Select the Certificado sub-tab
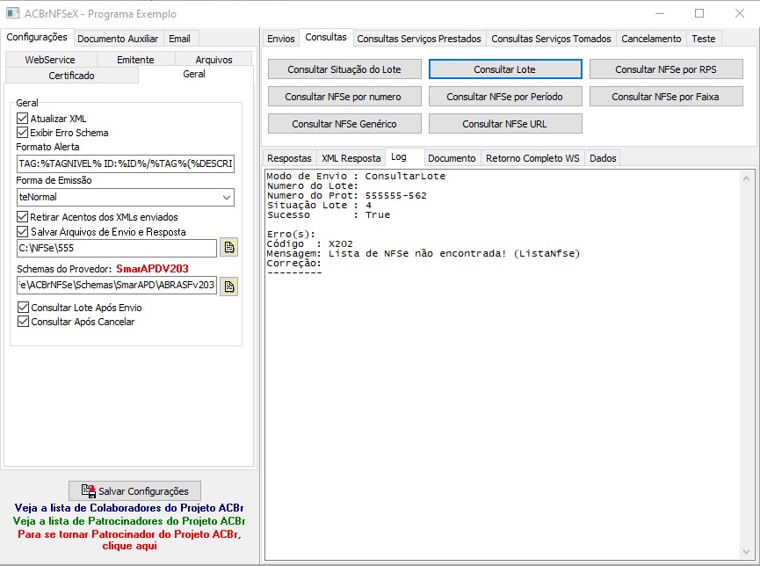Screen dimensions: 760x566 (71, 76)
